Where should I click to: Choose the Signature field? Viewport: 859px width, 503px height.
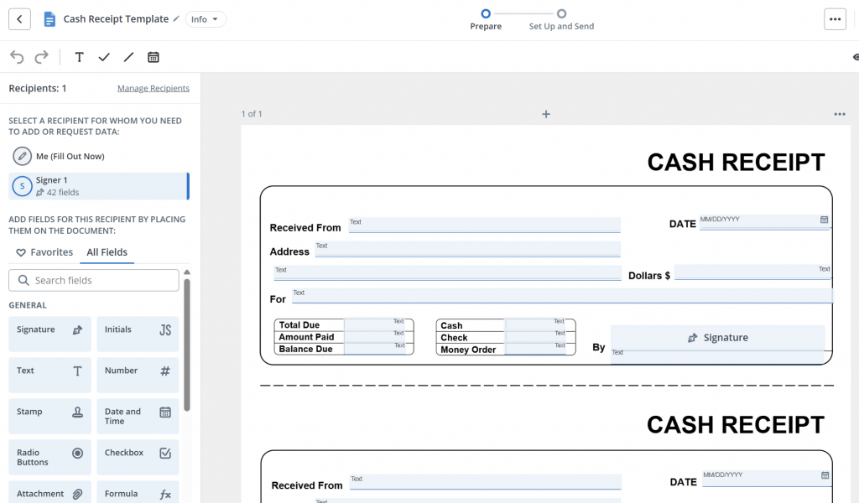[49, 334]
